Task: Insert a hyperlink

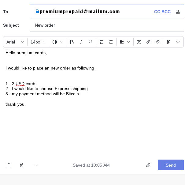Action: pos(148,42)
